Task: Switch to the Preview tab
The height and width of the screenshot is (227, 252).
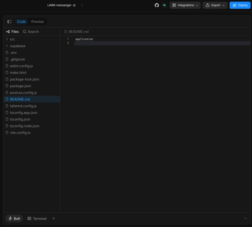Action: coord(37,22)
